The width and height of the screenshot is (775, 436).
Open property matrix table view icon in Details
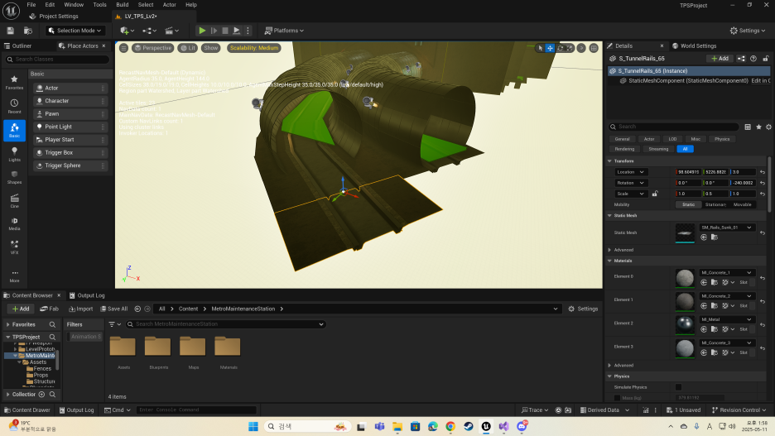pyautogui.click(x=748, y=127)
